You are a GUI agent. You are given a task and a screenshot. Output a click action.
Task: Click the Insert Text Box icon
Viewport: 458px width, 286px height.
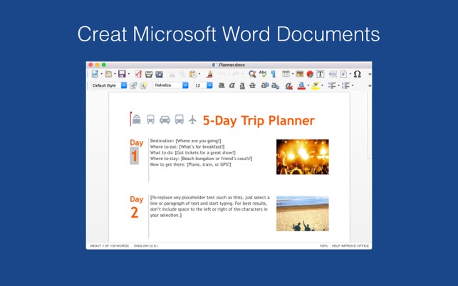320,74
